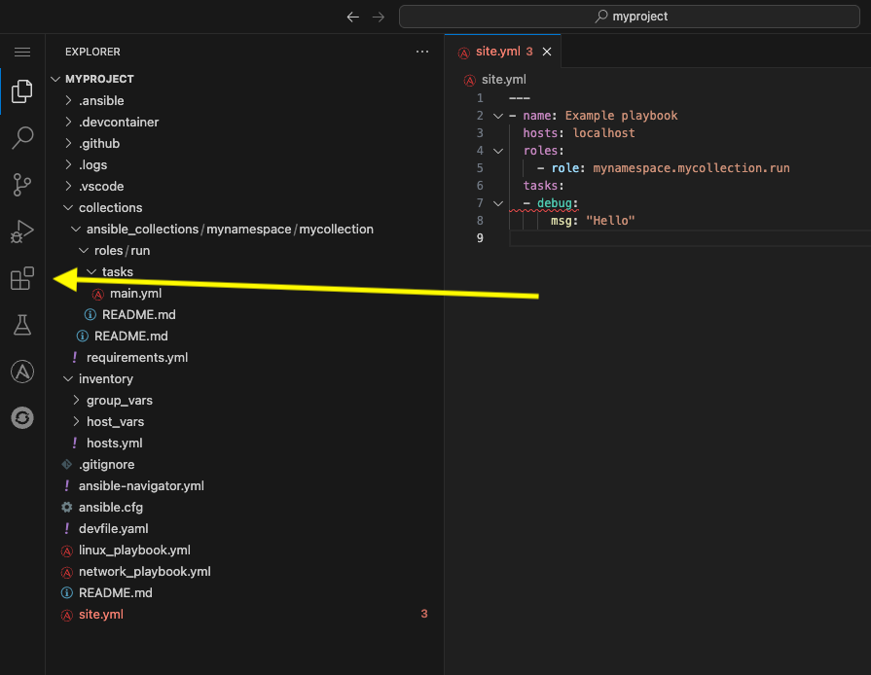The height and width of the screenshot is (675, 871).
Task: Open the Ansible extension sidebar view
Action: [x=21, y=371]
